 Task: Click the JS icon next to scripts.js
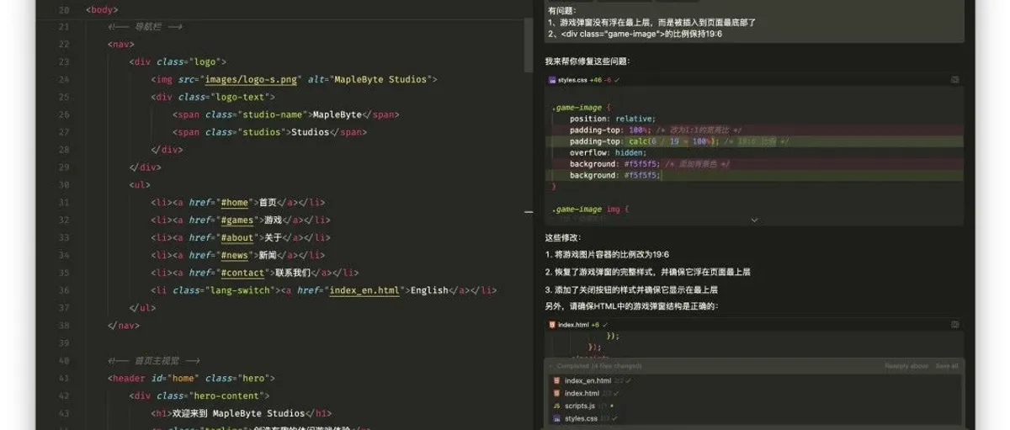tap(556, 406)
